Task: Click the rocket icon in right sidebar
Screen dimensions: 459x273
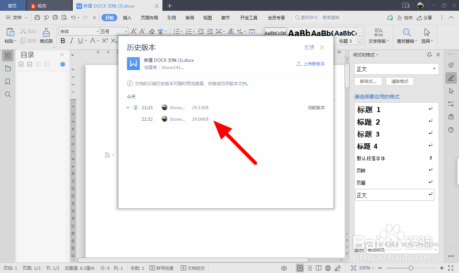Action: (451, 65)
